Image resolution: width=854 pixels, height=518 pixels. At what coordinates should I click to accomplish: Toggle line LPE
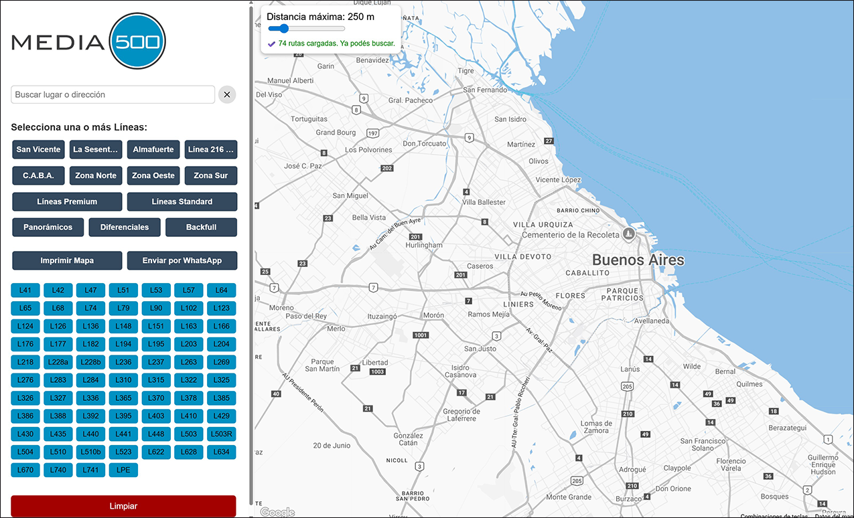tap(123, 470)
